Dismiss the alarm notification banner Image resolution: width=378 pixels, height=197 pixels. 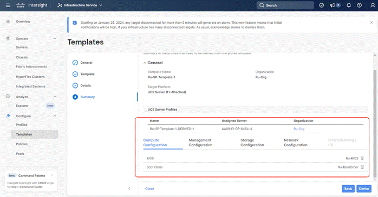point(372,22)
